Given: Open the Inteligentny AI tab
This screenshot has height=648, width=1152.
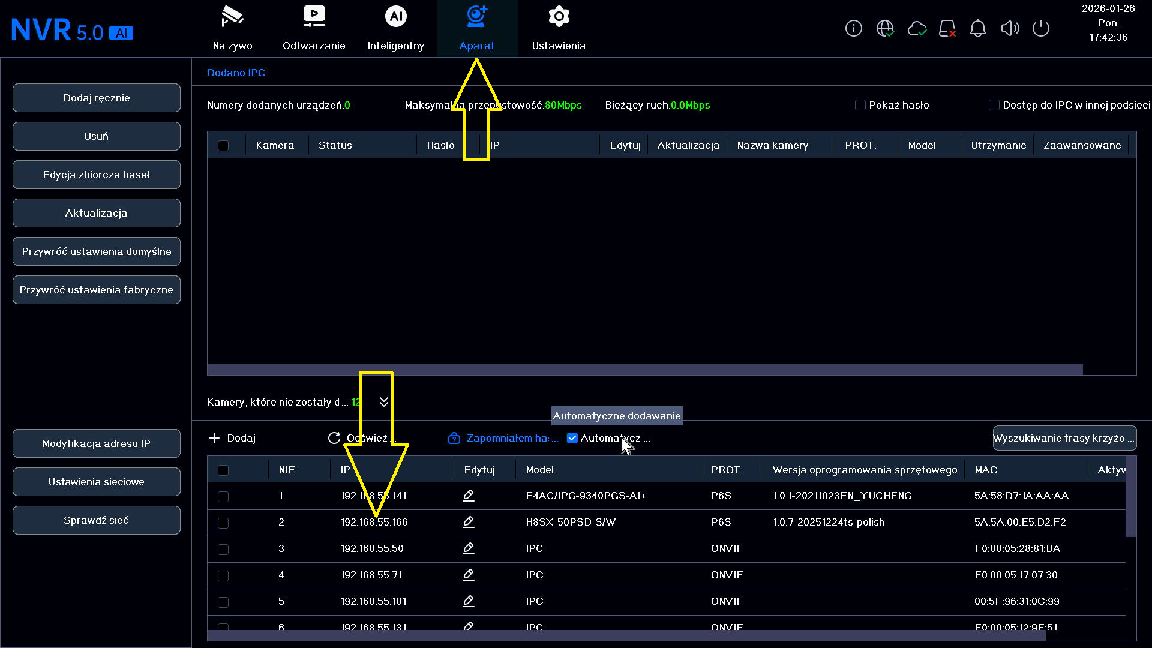Looking at the screenshot, I should (x=396, y=29).
